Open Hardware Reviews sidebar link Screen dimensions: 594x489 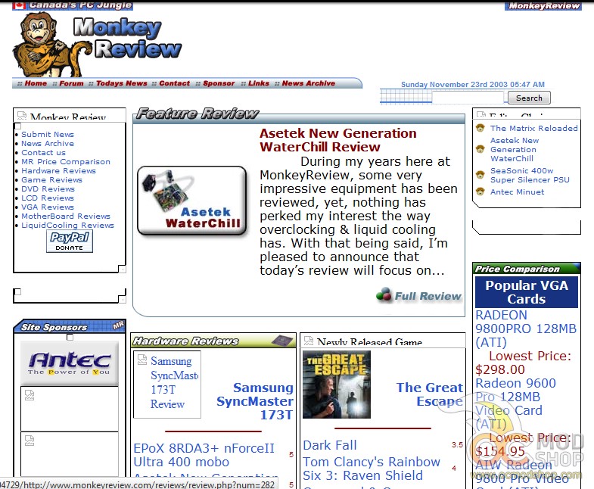(x=58, y=170)
